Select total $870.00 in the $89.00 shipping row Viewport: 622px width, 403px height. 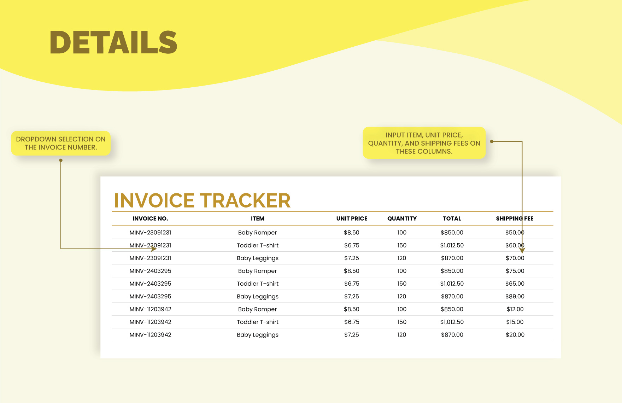tap(452, 296)
